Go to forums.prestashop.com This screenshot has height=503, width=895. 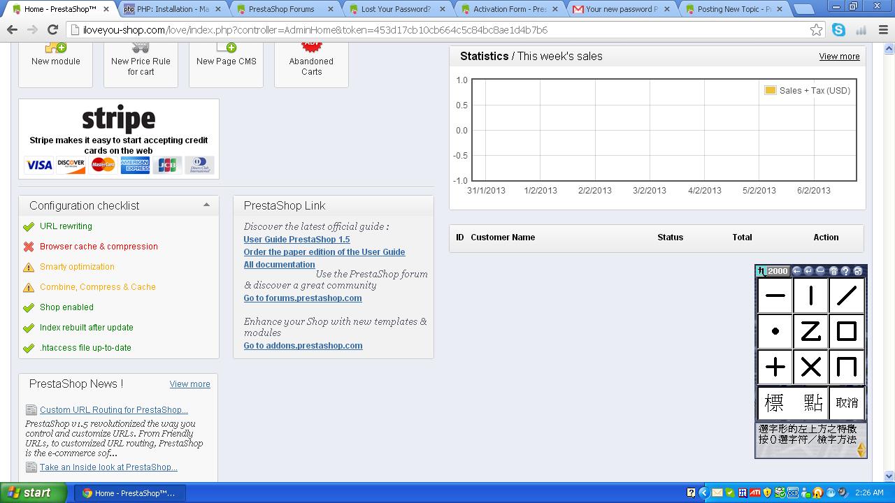(303, 298)
